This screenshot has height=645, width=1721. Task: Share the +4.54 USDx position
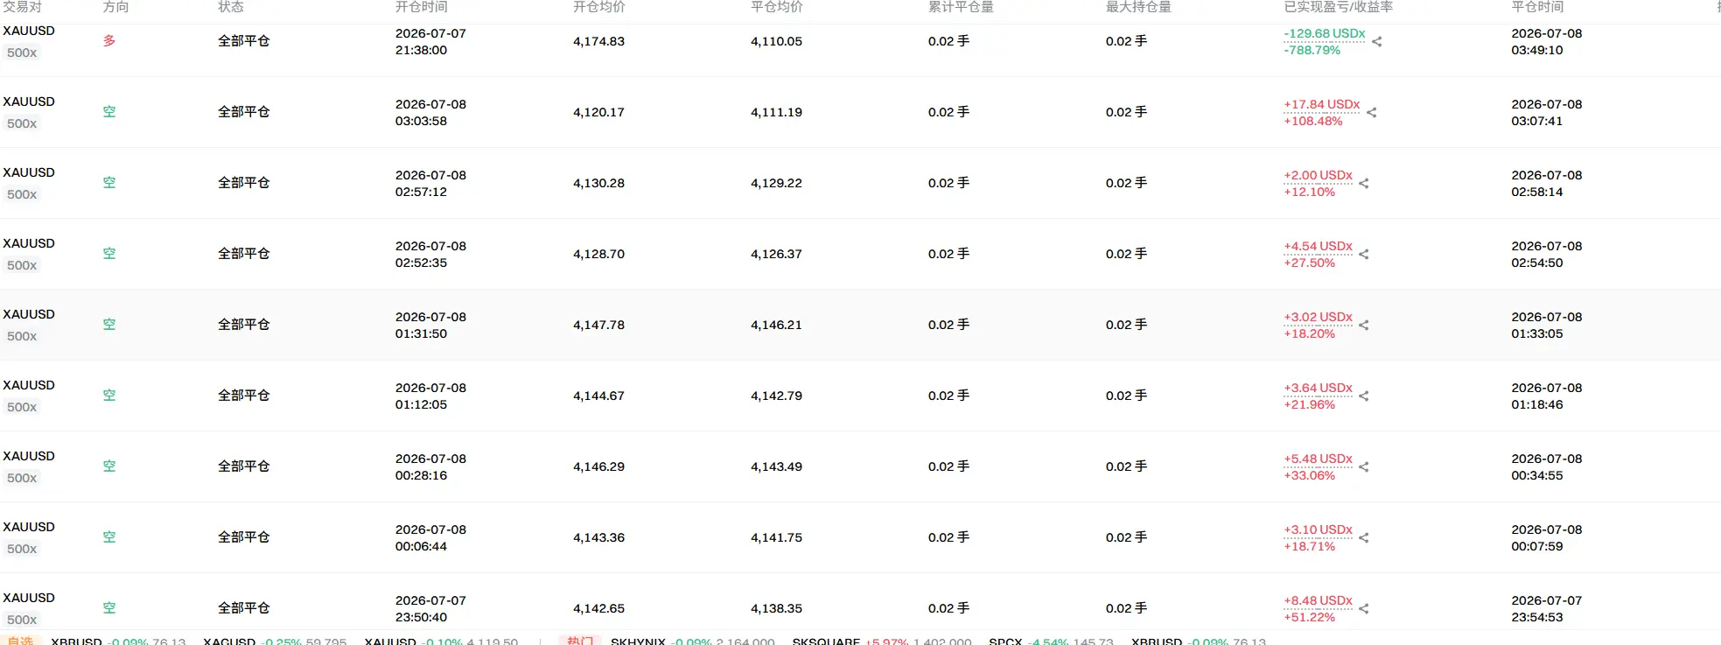coord(1363,255)
